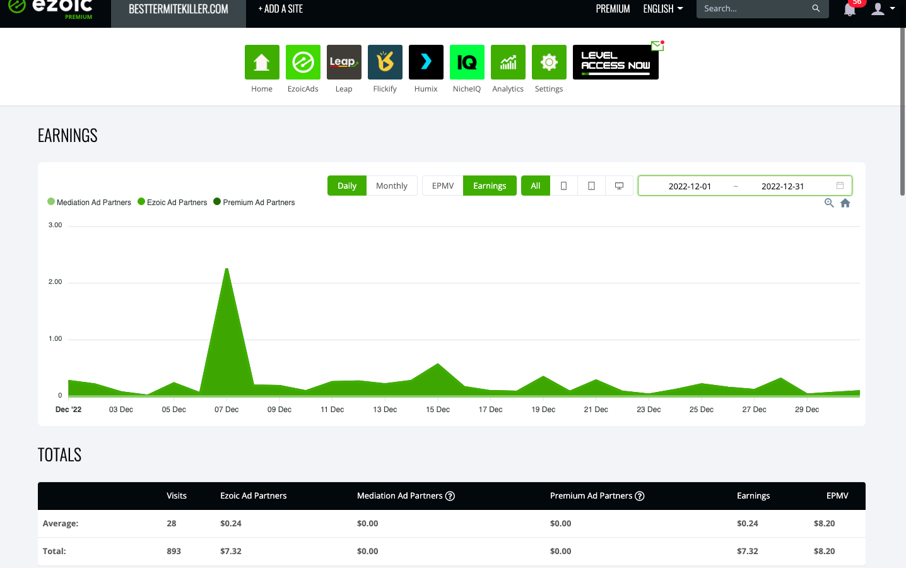This screenshot has height=568, width=906.
Task: Open the Analytics app icon
Action: tap(508, 62)
